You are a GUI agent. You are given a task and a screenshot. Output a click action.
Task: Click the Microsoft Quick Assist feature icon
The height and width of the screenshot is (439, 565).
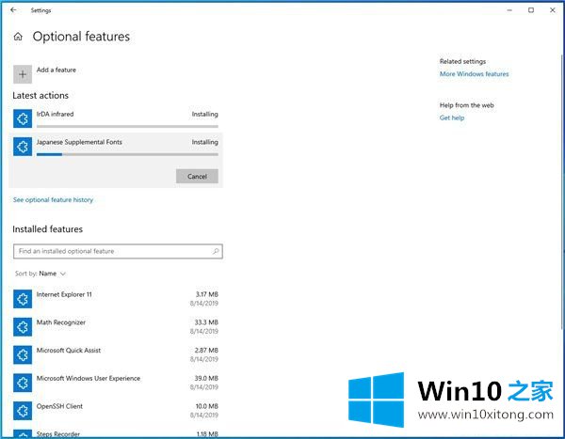click(x=23, y=354)
